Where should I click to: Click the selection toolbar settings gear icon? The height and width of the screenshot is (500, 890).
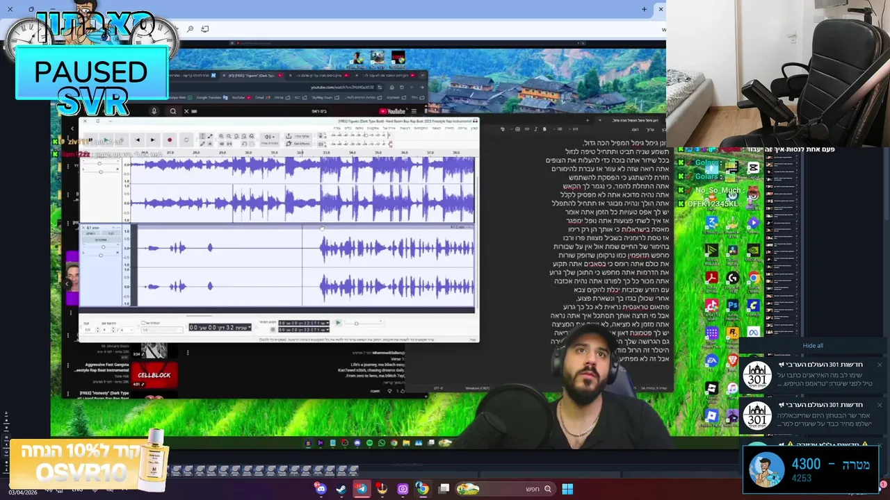(273, 330)
